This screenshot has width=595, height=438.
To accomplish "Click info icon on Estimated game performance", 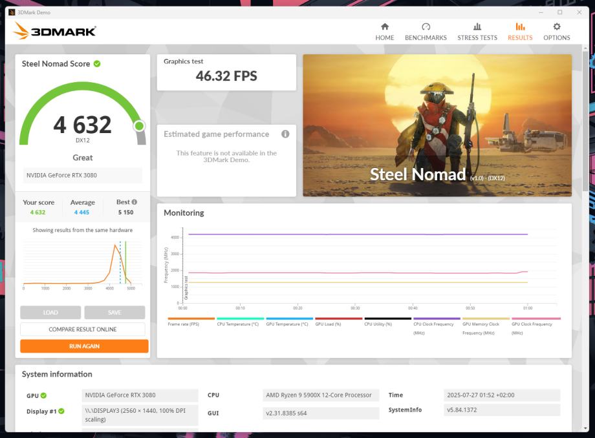I will pos(285,134).
